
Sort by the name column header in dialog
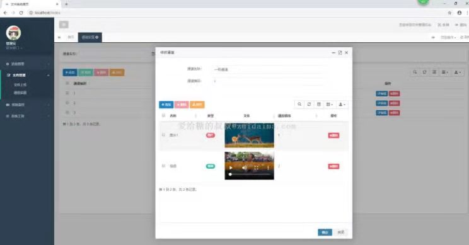click(173, 116)
